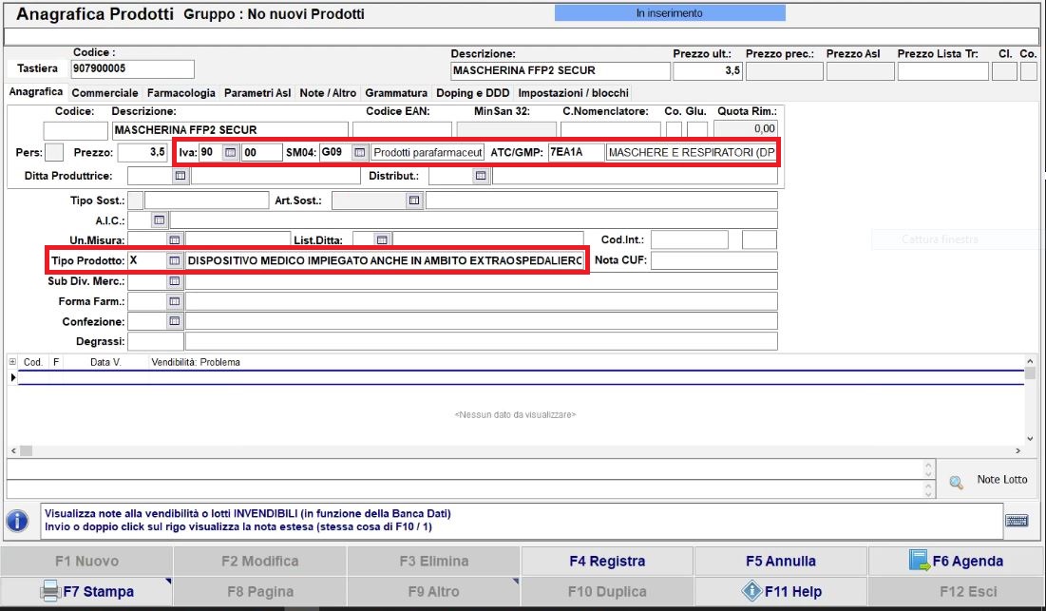
Task: Toggle the Glu. checkbox
Action: pos(697,129)
